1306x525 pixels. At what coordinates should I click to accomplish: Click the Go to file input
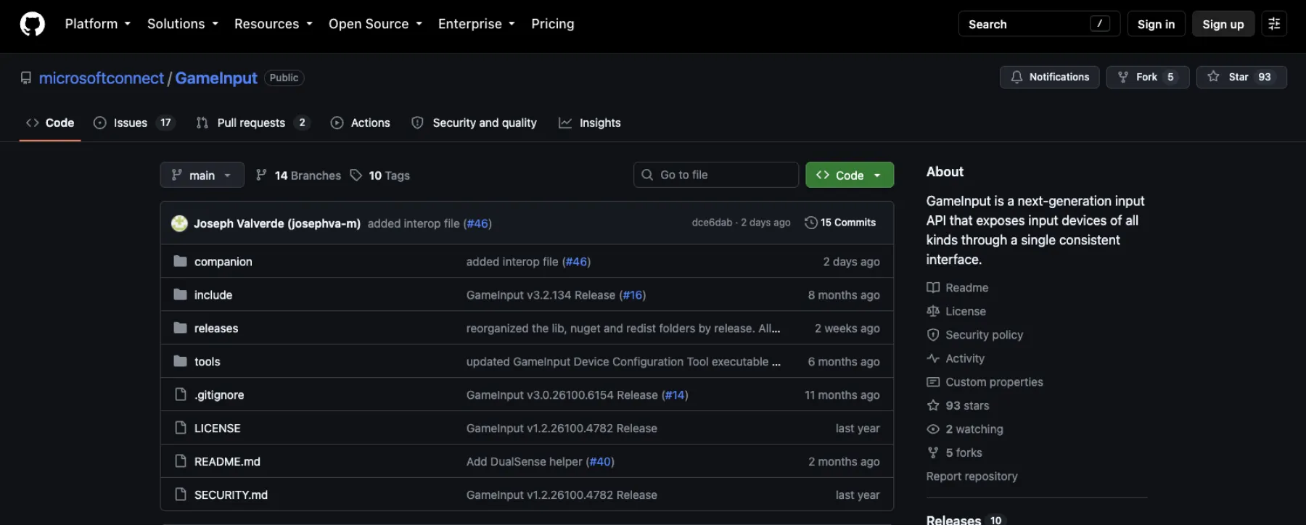click(716, 175)
